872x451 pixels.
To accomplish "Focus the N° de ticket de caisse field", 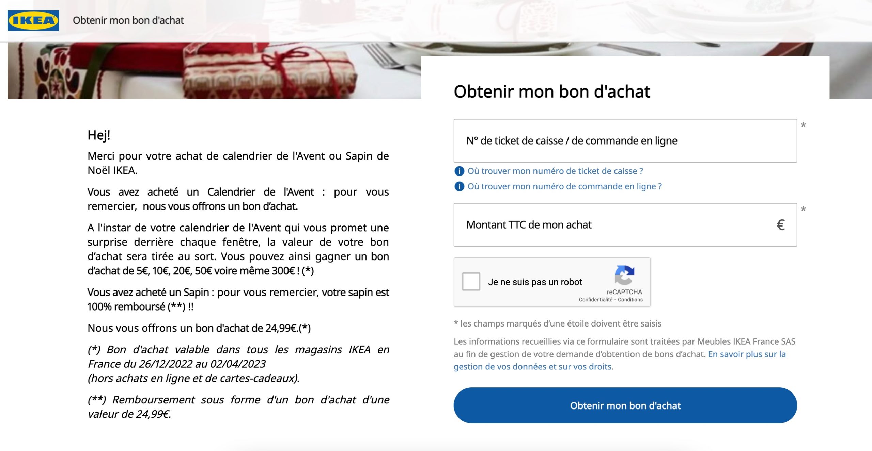I will click(625, 141).
